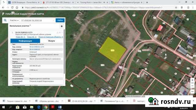Viewport: 196px width, 110px height.
Task: Click parcel label 1274 on the map
Action: click(x=102, y=65)
